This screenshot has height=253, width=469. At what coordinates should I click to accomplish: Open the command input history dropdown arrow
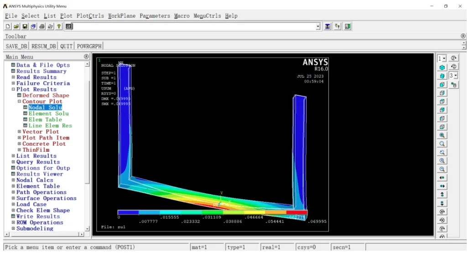318,26
